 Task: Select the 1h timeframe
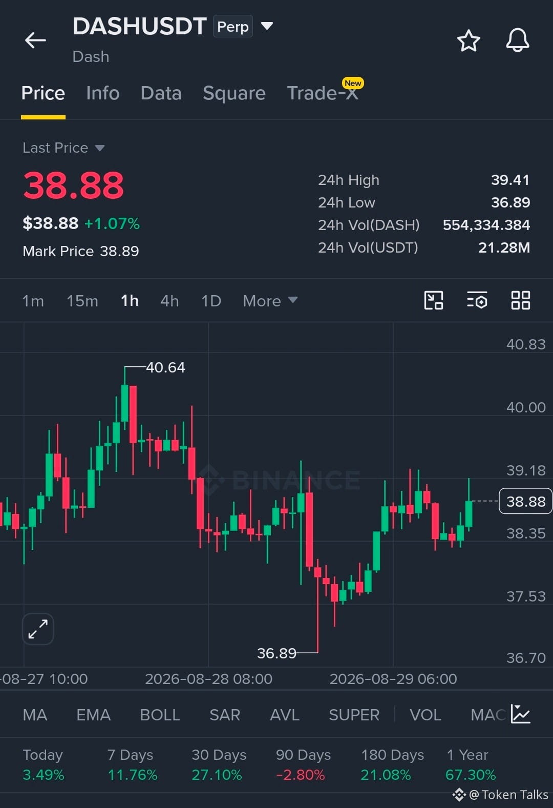point(130,301)
